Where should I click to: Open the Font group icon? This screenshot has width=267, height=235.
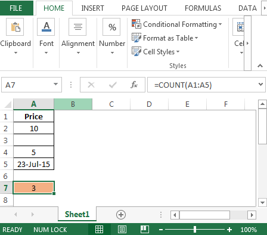click(x=46, y=27)
